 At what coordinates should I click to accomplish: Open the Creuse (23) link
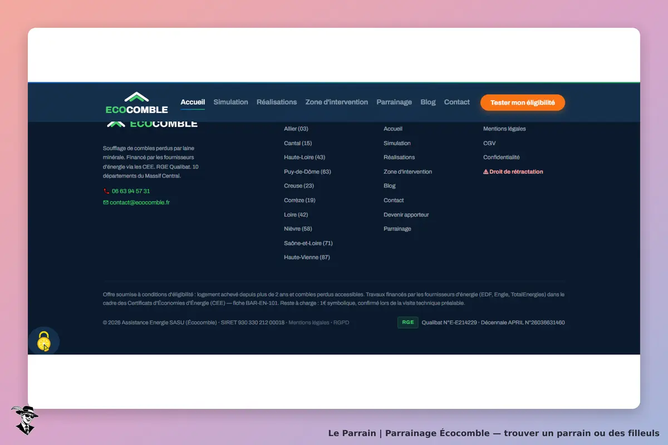pyautogui.click(x=299, y=186)
